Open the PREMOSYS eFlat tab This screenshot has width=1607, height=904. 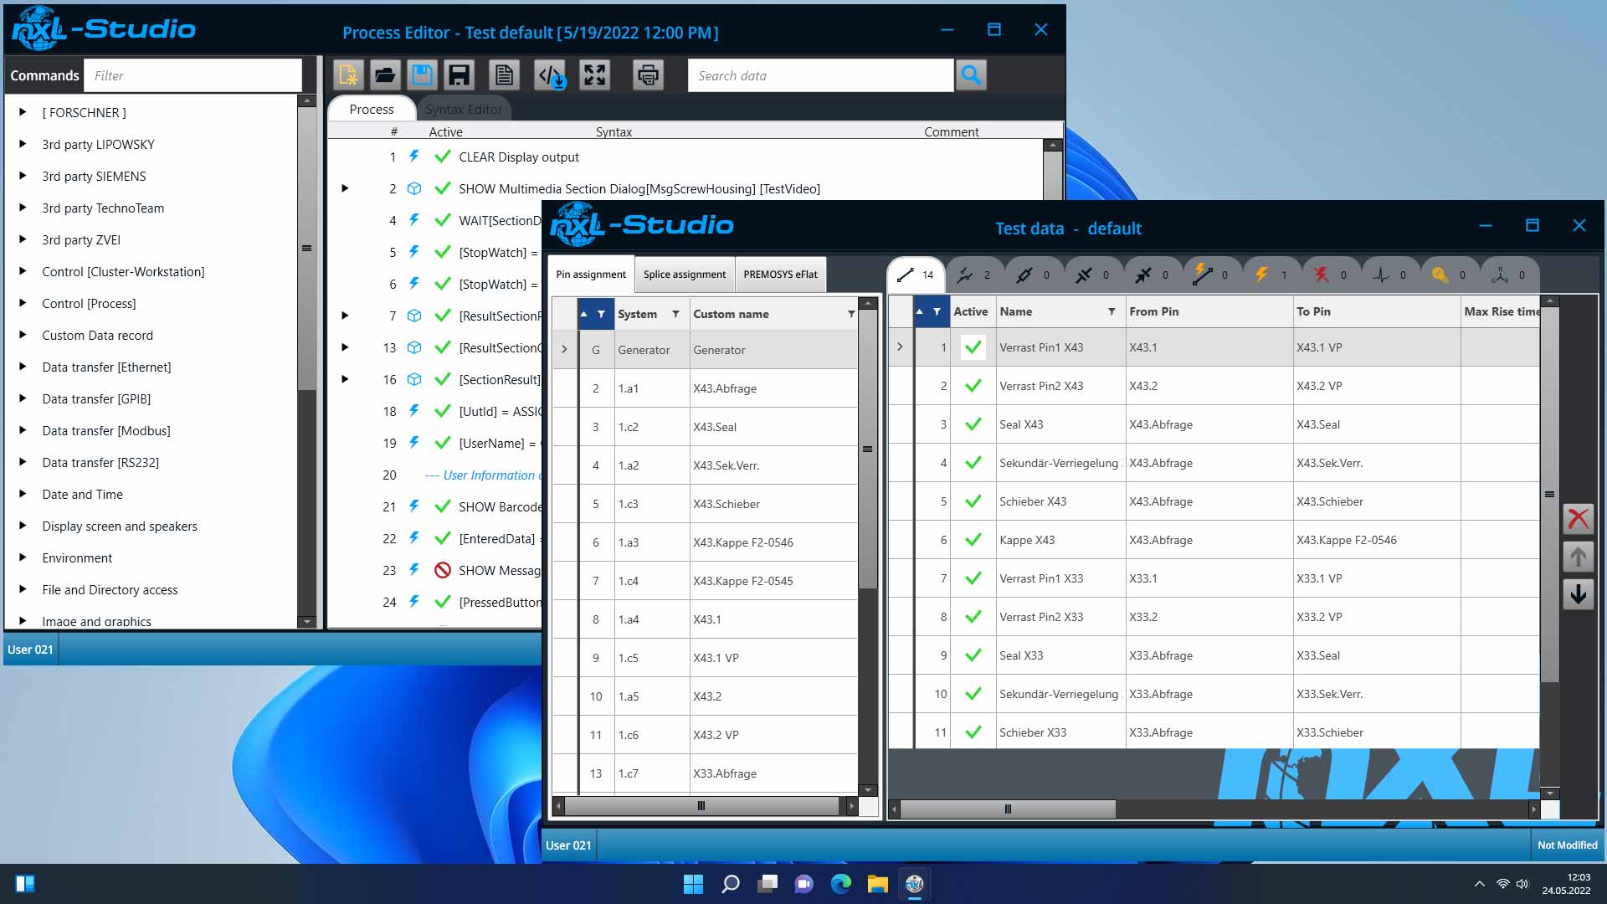click(780, 275)
